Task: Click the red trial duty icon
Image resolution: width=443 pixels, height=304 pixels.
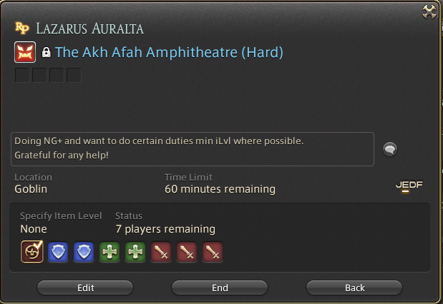Action: 25,52
